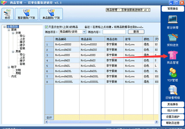
Task: Open 商品管理 pink shirt icon
Action: pyautogui.click(x=173, y=55)
